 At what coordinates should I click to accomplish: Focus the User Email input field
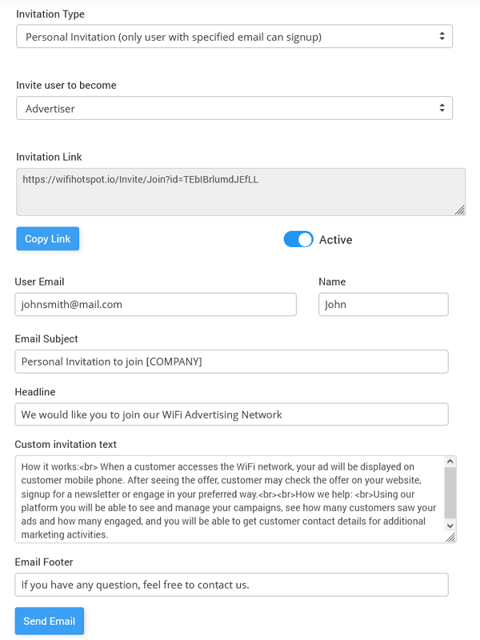pyautogui.click(x=155, y=304)
